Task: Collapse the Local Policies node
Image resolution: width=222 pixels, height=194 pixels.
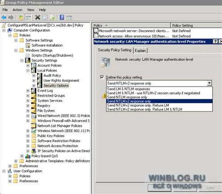Action: 28,71
